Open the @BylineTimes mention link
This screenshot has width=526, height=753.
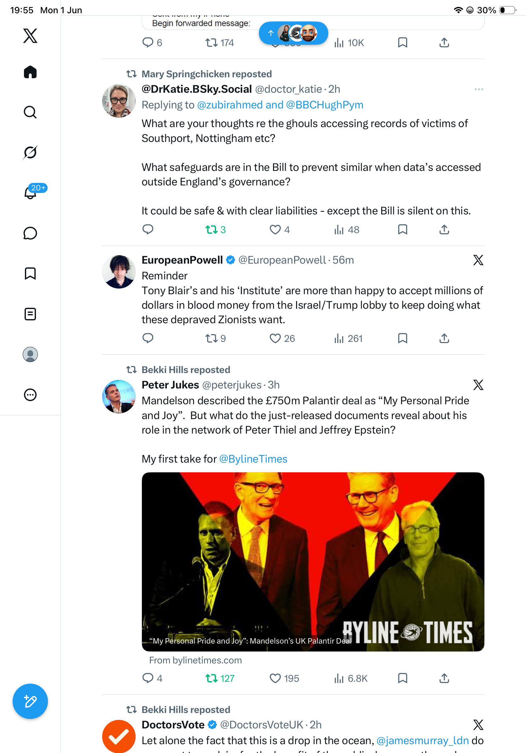point(253,459)
